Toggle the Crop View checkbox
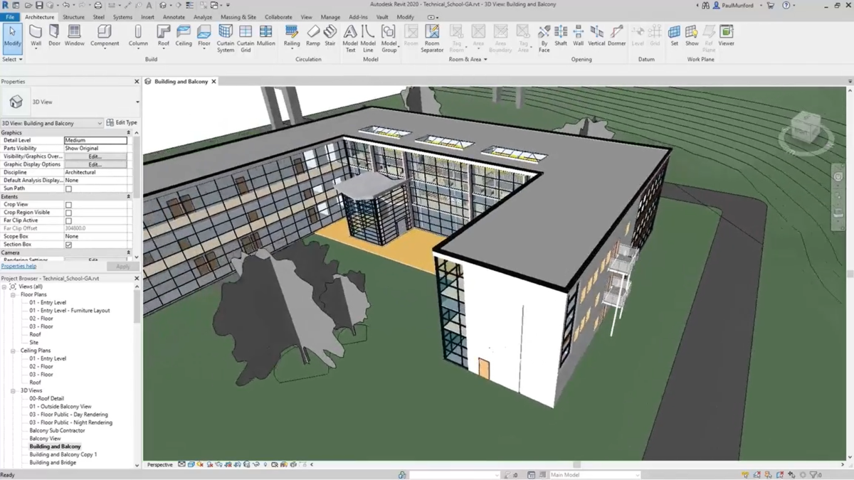Screen dimensions: 854x480 pos(68,205)
